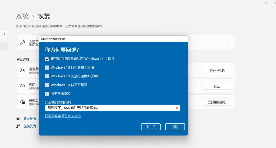
Task: Cancel the rollback with 取消
Action: [x=175, y=127]
